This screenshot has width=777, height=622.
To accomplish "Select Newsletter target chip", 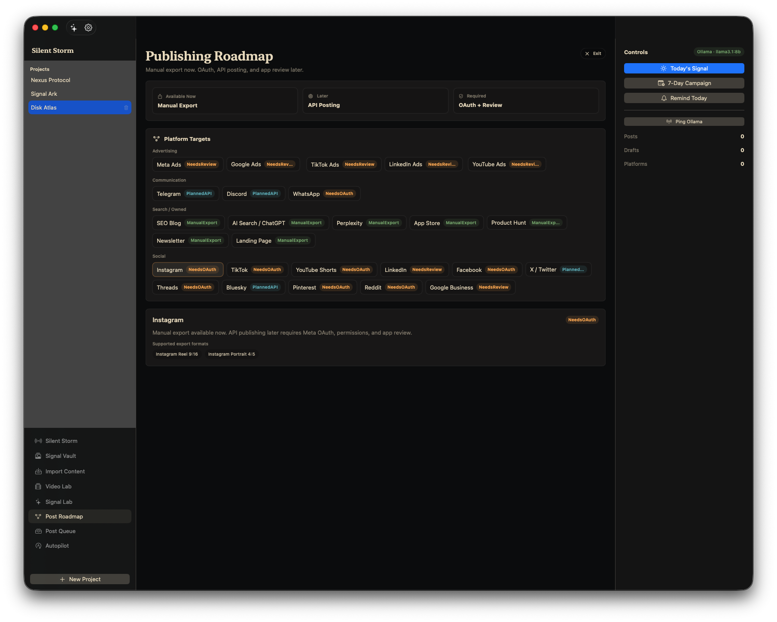I will coord(190,241).
